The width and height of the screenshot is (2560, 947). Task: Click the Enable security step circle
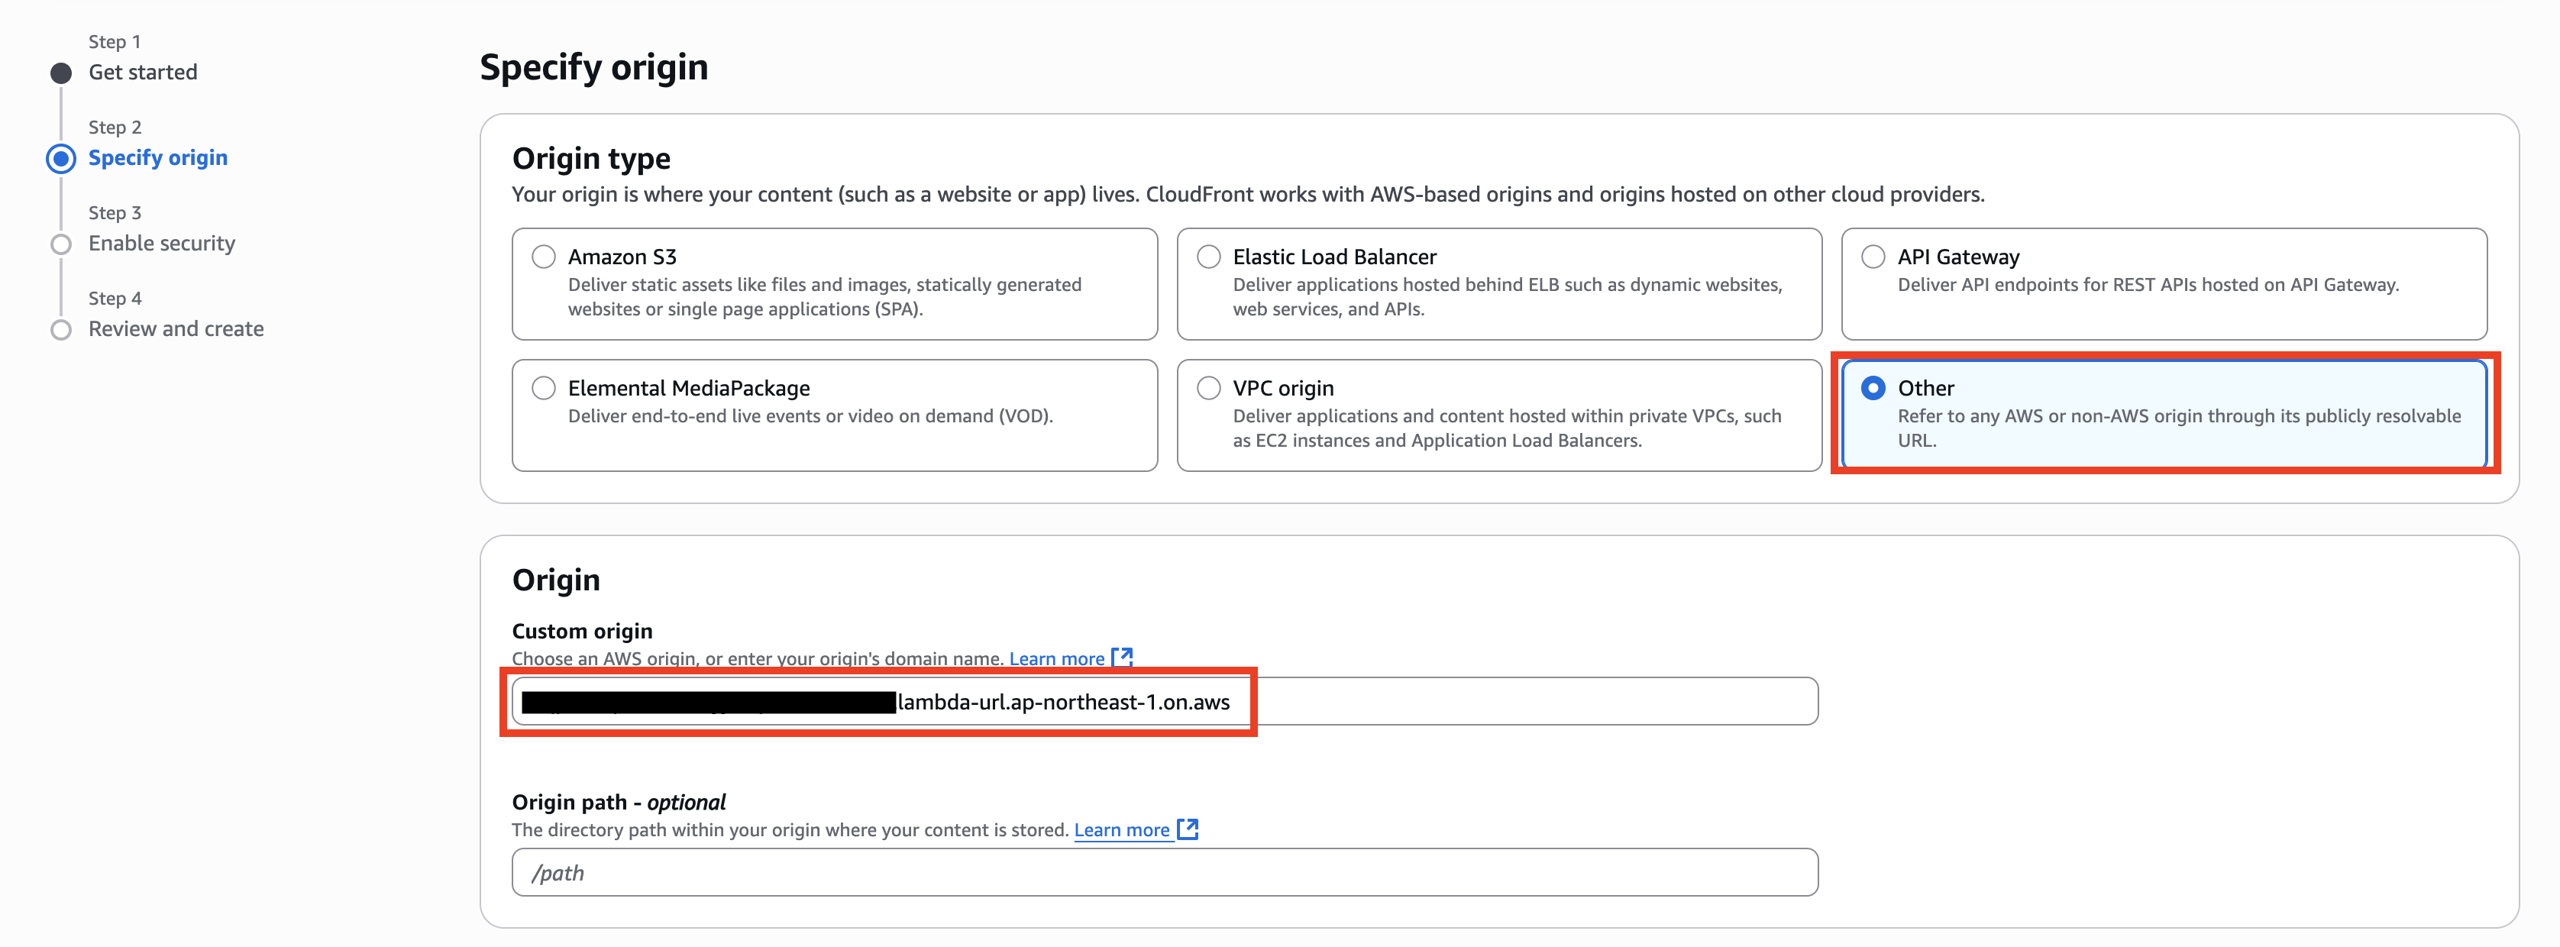62,244
